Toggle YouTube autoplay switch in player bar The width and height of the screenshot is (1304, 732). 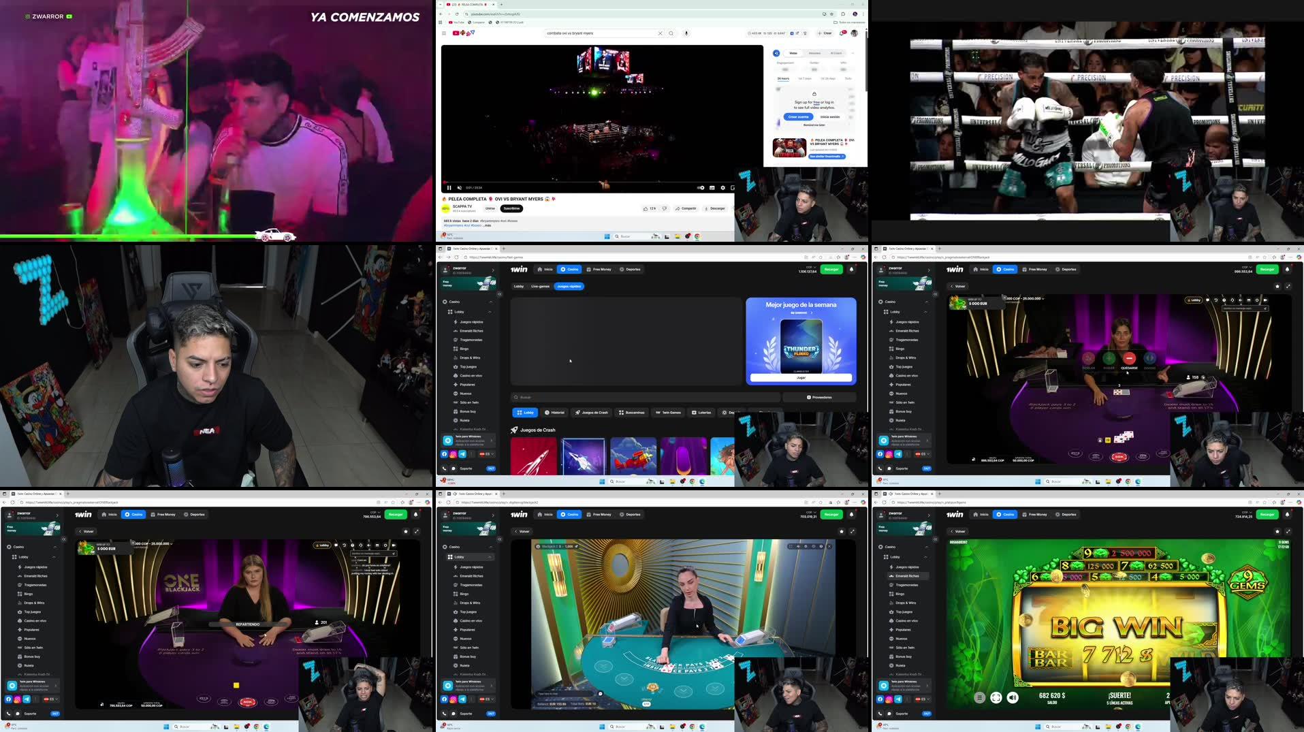click(x=700, y=188)
